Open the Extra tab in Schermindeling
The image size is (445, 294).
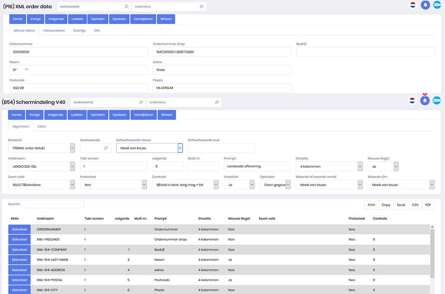tap(41, 127)
